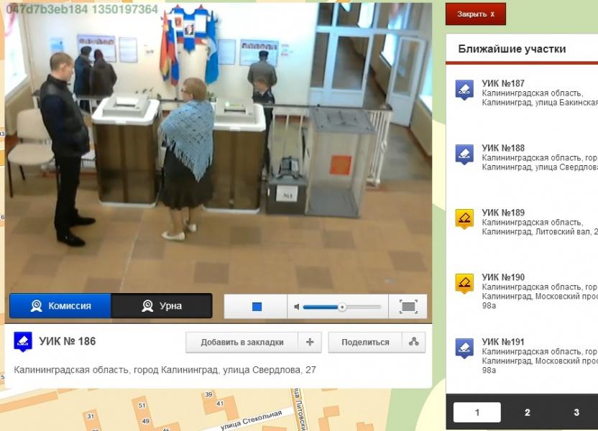
Task: Click Добавить в закладки button
Action: coord(241,342)
